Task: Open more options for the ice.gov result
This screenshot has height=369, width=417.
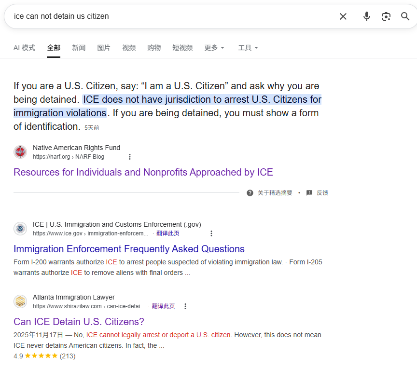Action: (211, 233)
